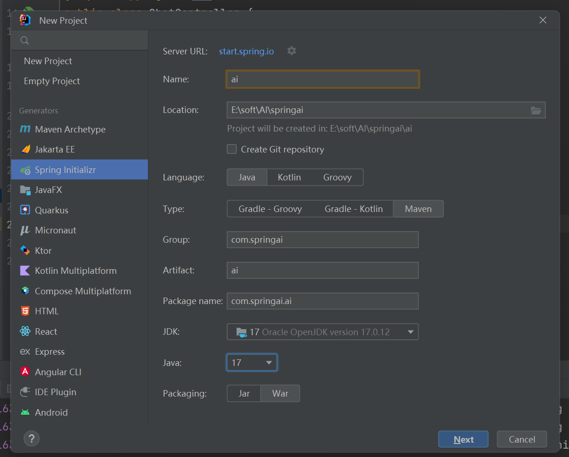Click the Next button
This screenshot has height=457, width=569.
(463, 439)
